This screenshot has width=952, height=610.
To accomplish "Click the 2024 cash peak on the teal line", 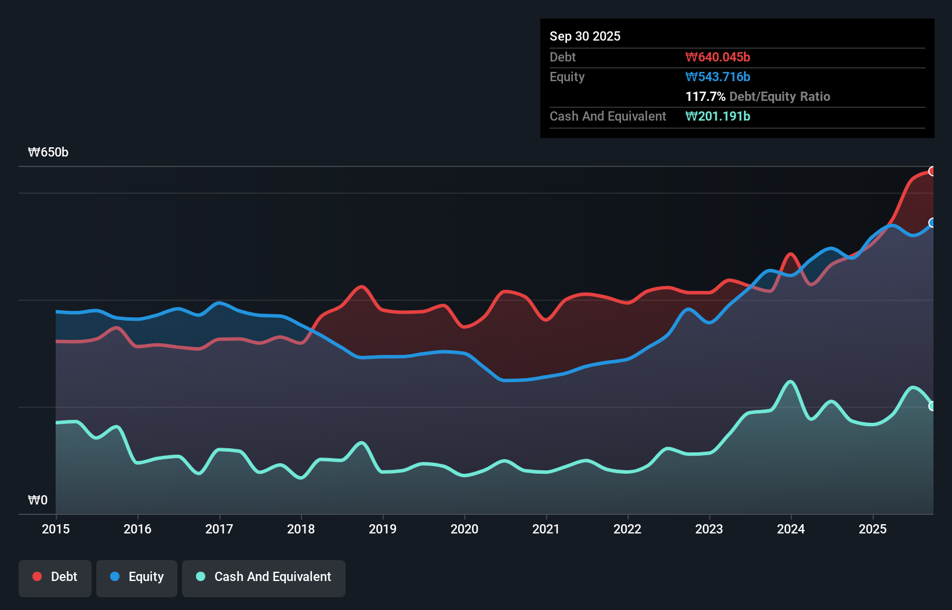I will click(x=790, y=382).
